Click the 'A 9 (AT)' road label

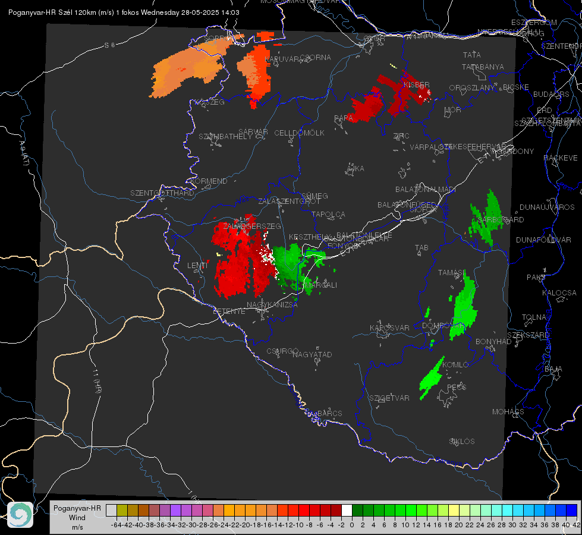coord(24,153)
